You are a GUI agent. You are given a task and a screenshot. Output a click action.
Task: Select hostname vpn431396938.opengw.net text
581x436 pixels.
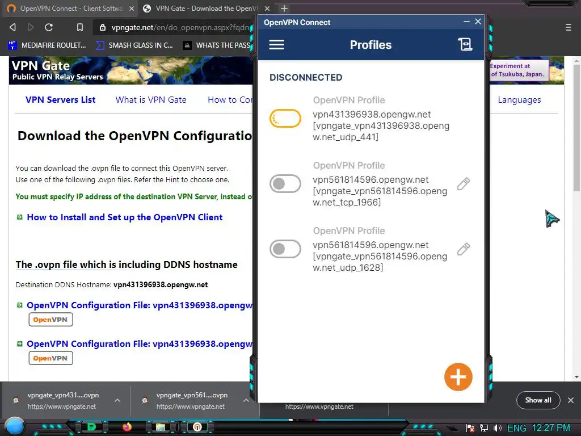[x=161, y=285]
